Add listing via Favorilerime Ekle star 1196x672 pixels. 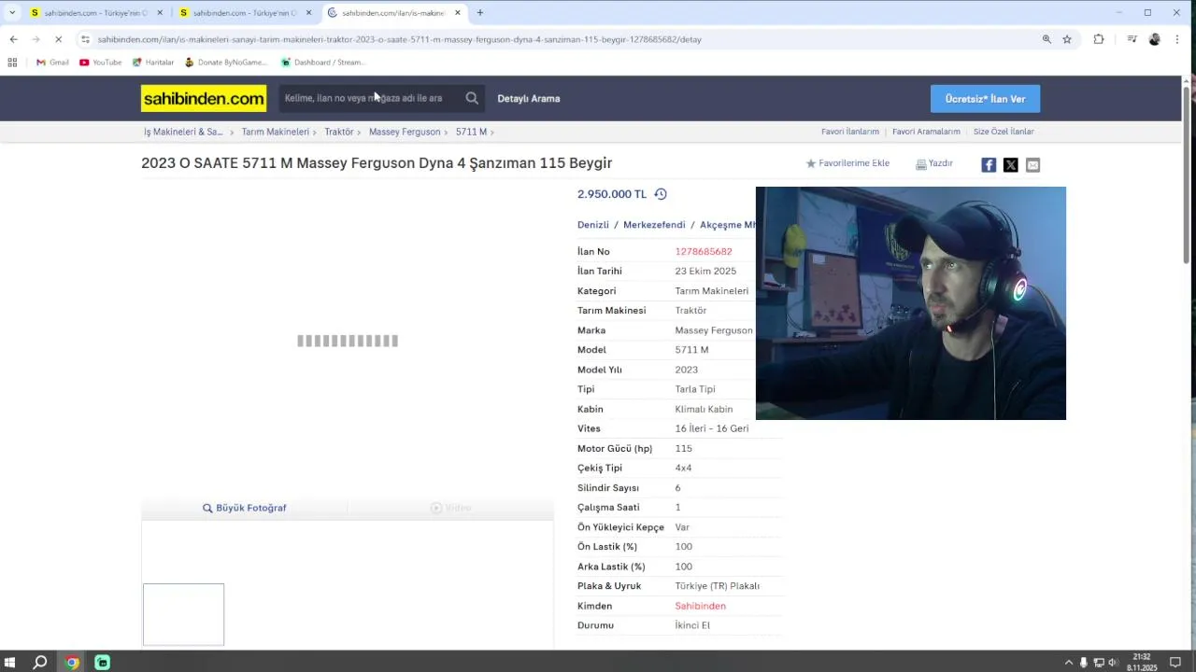point(811,163)
